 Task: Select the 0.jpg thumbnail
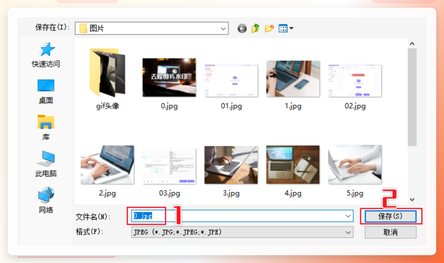point(169,77)
